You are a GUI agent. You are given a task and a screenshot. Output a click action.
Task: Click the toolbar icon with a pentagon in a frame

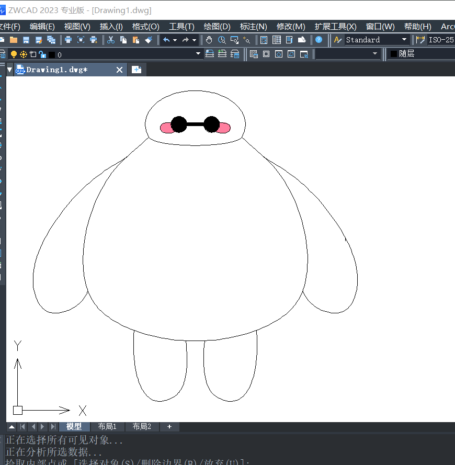pos(279,54)
